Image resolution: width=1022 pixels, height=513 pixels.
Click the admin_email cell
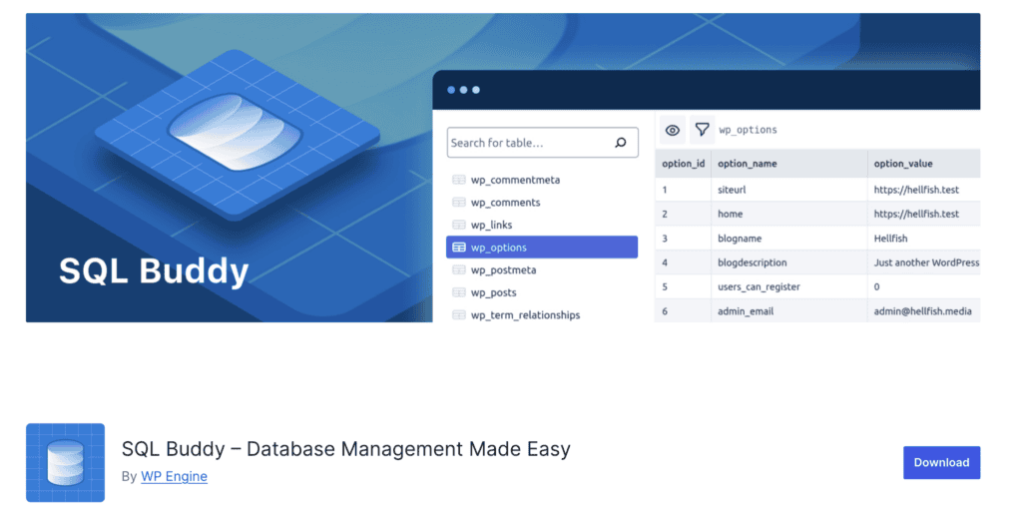[x=789, y=311]
